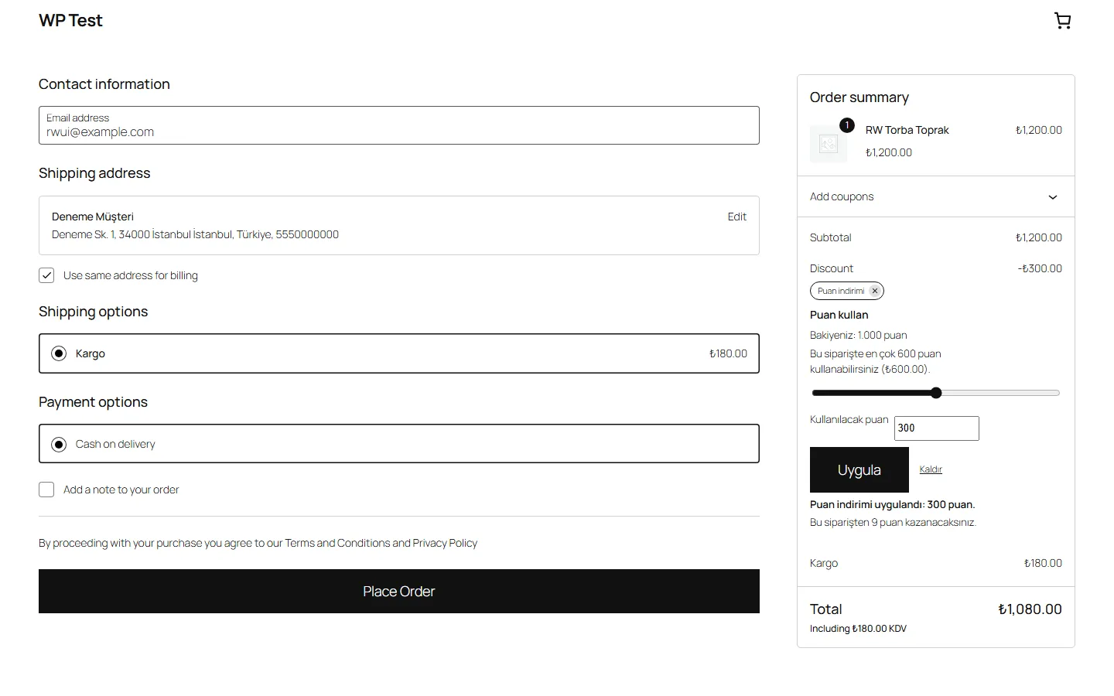This screenshot has height=696, width=1114.
Task: Select the Kargo shipping radio button
Action: 59,353
